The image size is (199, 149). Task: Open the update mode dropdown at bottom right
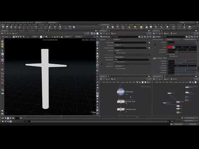coord(192,124)
